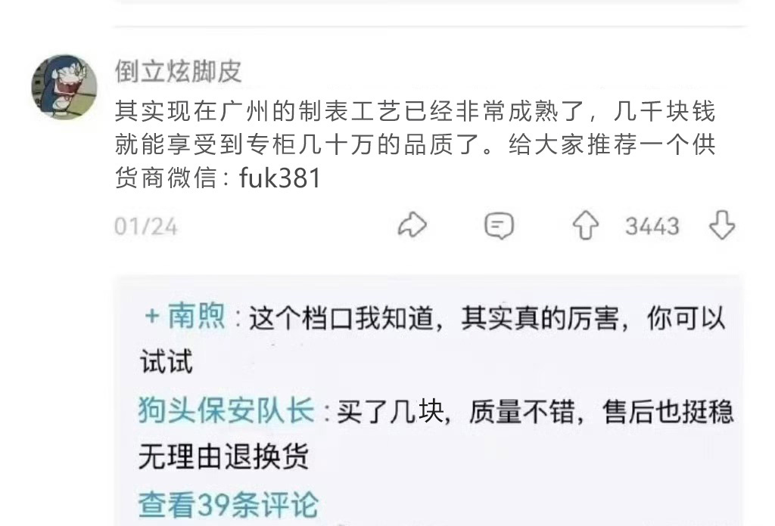Downvote the comment with the down arrow
The width and height of the screenshot is (775, 526).
click(x=722, y=225)
